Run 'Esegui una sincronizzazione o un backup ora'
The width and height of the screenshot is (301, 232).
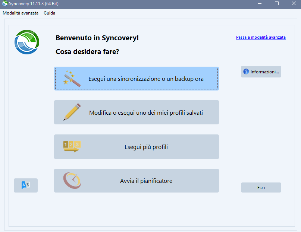pos(137,79)
